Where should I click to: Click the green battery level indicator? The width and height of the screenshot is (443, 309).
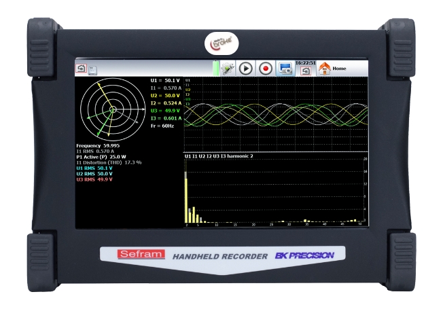click(x=215, y=69)
